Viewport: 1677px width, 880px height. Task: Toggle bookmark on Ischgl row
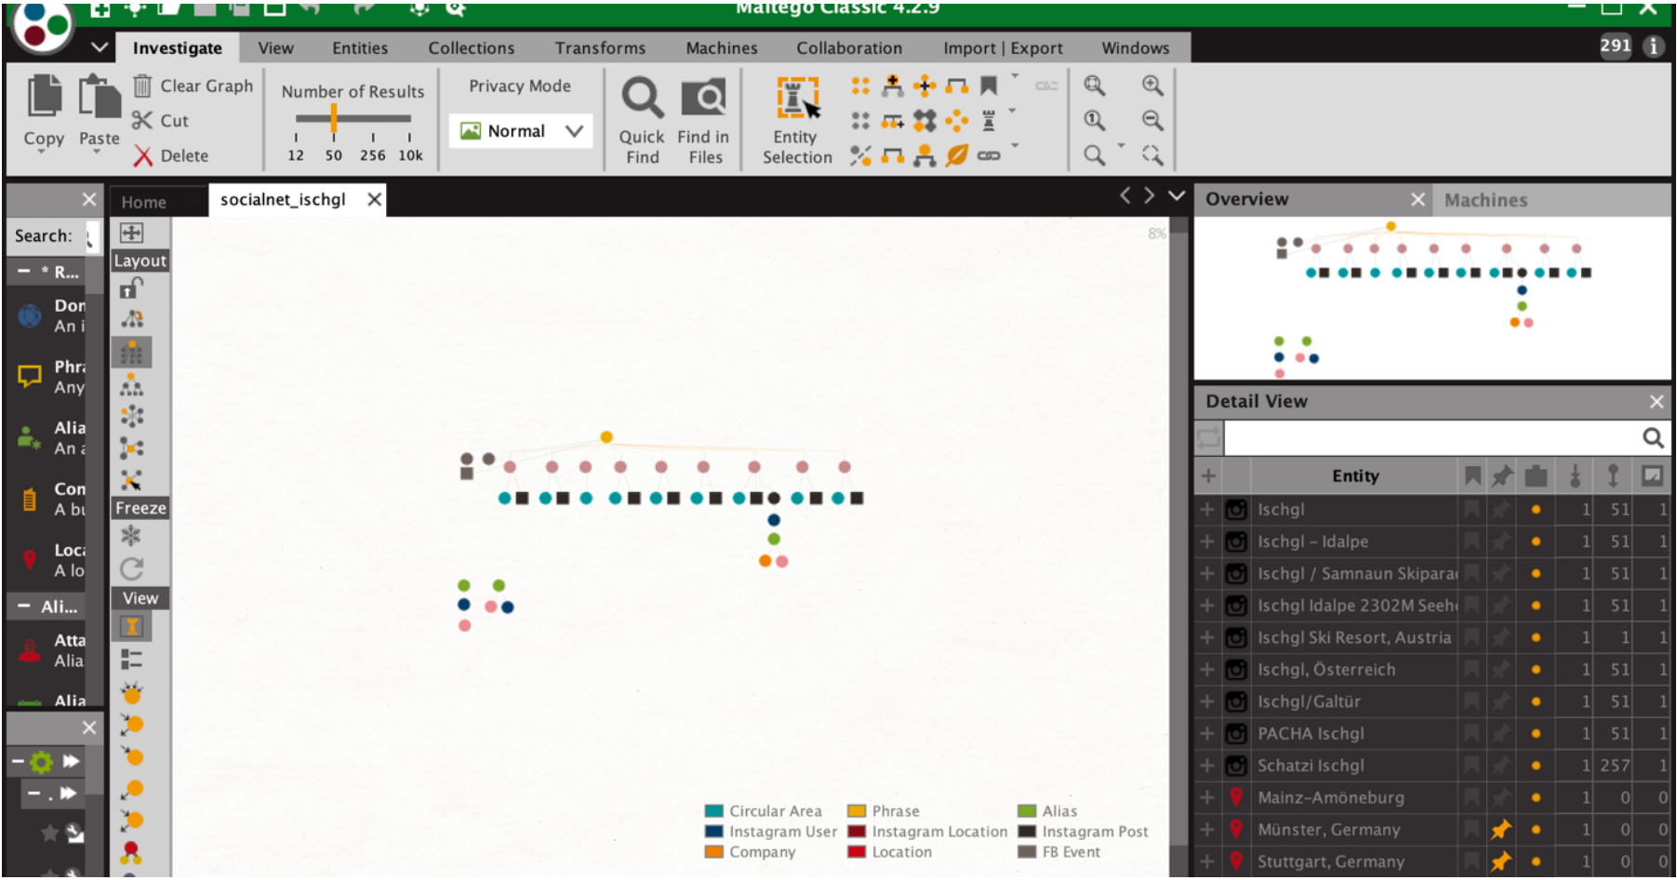[1472, 510]
